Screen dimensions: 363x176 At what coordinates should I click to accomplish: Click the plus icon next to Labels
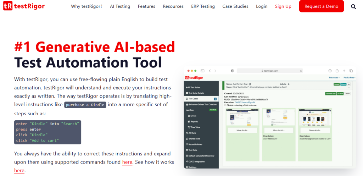click(x=289, y=84)
